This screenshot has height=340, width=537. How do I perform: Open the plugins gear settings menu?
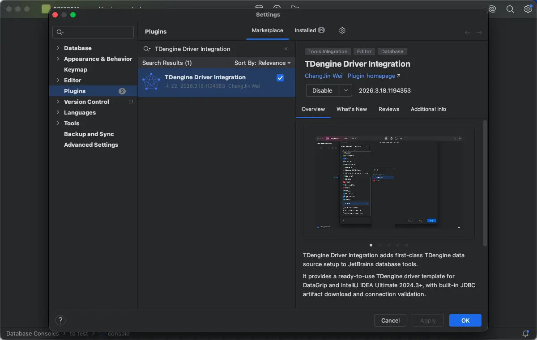point(342,30)
